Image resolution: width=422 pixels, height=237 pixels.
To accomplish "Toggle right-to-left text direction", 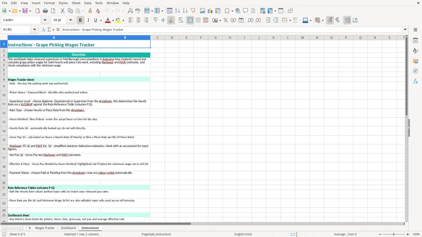I will tap(338, 20).
